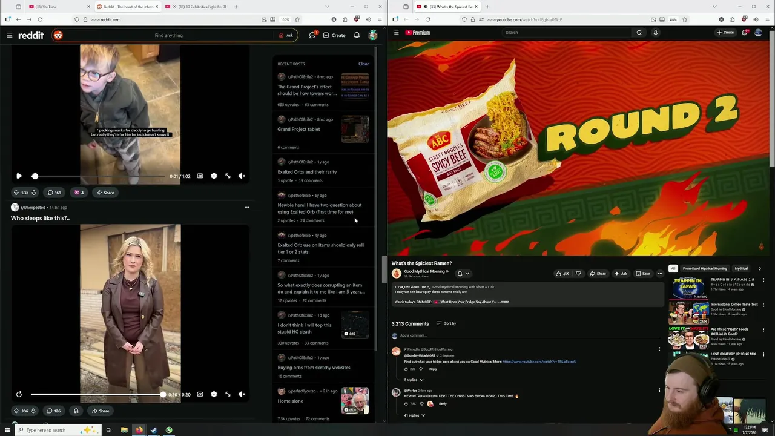Expand the video description with '...more'
Viewport: 775px width, 436px height.
[x=504, y=302]
